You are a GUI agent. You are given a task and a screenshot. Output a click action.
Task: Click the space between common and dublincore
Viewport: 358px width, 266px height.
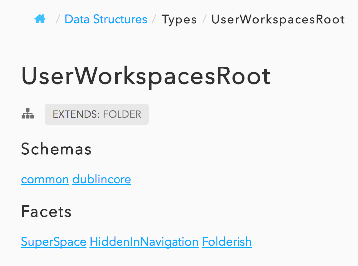click(71, 179)
